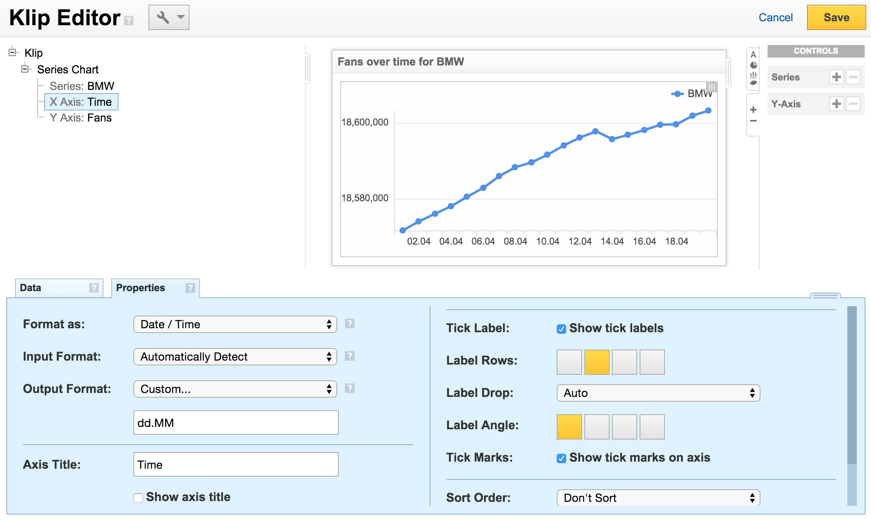Choose the third Label Rows option
Image resolution: width=871 pixels, height=520 pixels.
click(x=624, y=362)
